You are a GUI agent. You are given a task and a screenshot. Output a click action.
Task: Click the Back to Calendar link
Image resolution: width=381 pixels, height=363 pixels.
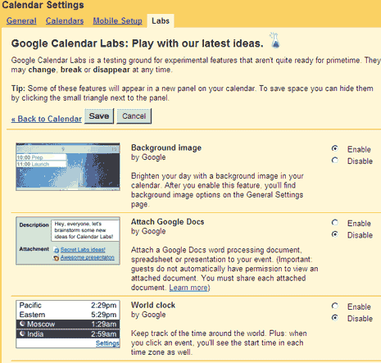pyautogui.click(x=47, y=119)
